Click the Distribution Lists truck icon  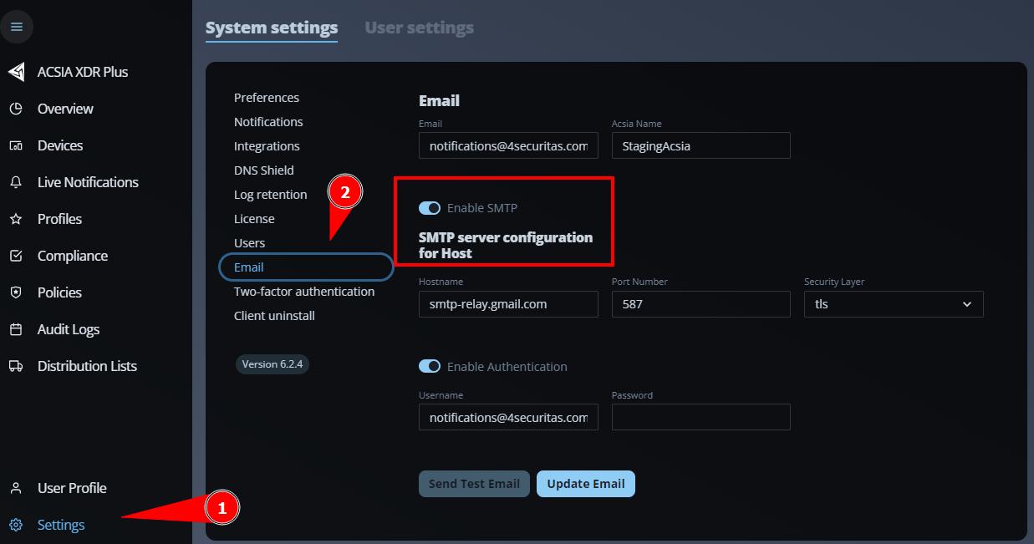pos(16,366)
